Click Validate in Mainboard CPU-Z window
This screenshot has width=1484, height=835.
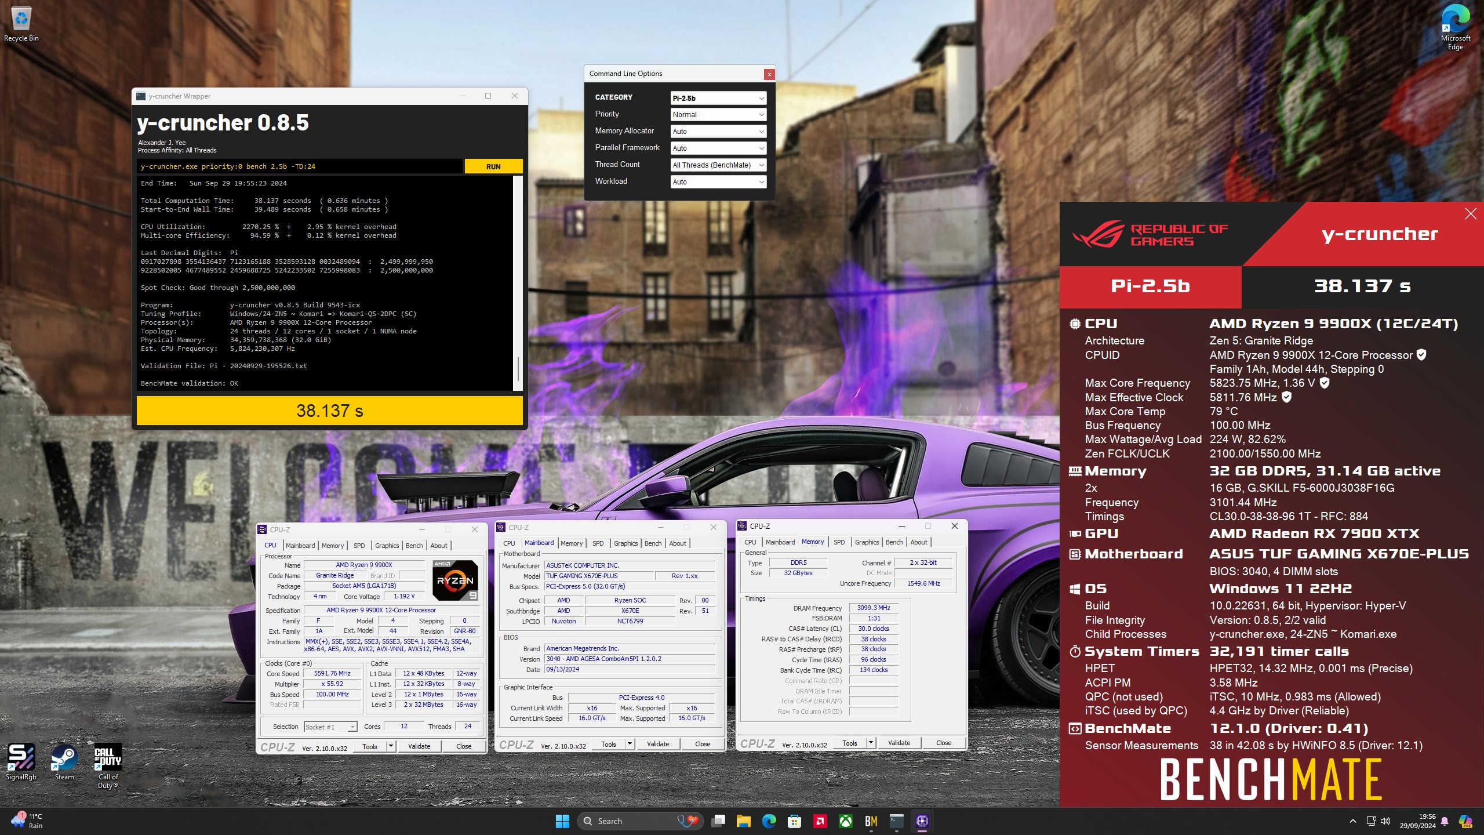click(658, 744)
